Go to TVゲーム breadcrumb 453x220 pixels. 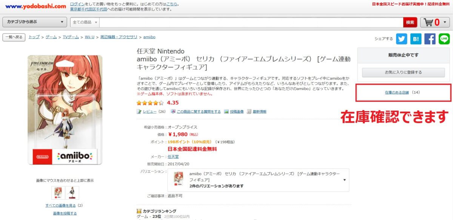[71, 37]
